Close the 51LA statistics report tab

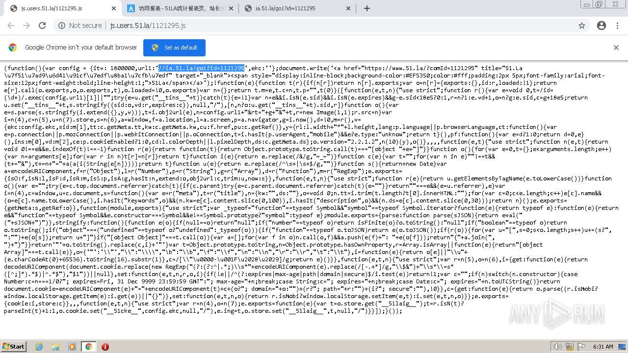pyautogui.click(x=231, y=8)
